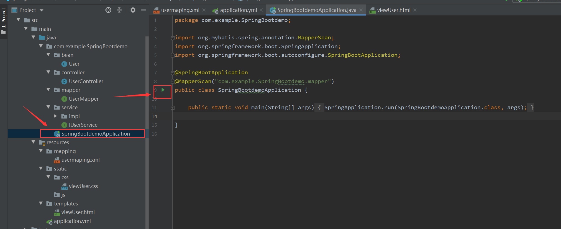This screenshot has height=229, width=561.
Task: Open Project panel settings gear
Action: click(x=133, y=10)
